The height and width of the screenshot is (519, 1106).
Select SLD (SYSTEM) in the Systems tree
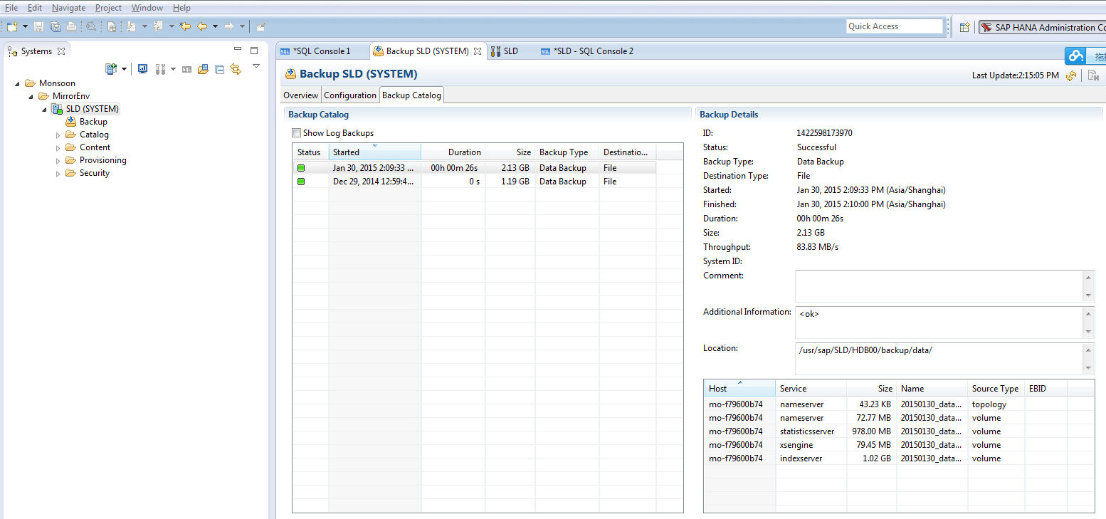click(x=92, y=109)
